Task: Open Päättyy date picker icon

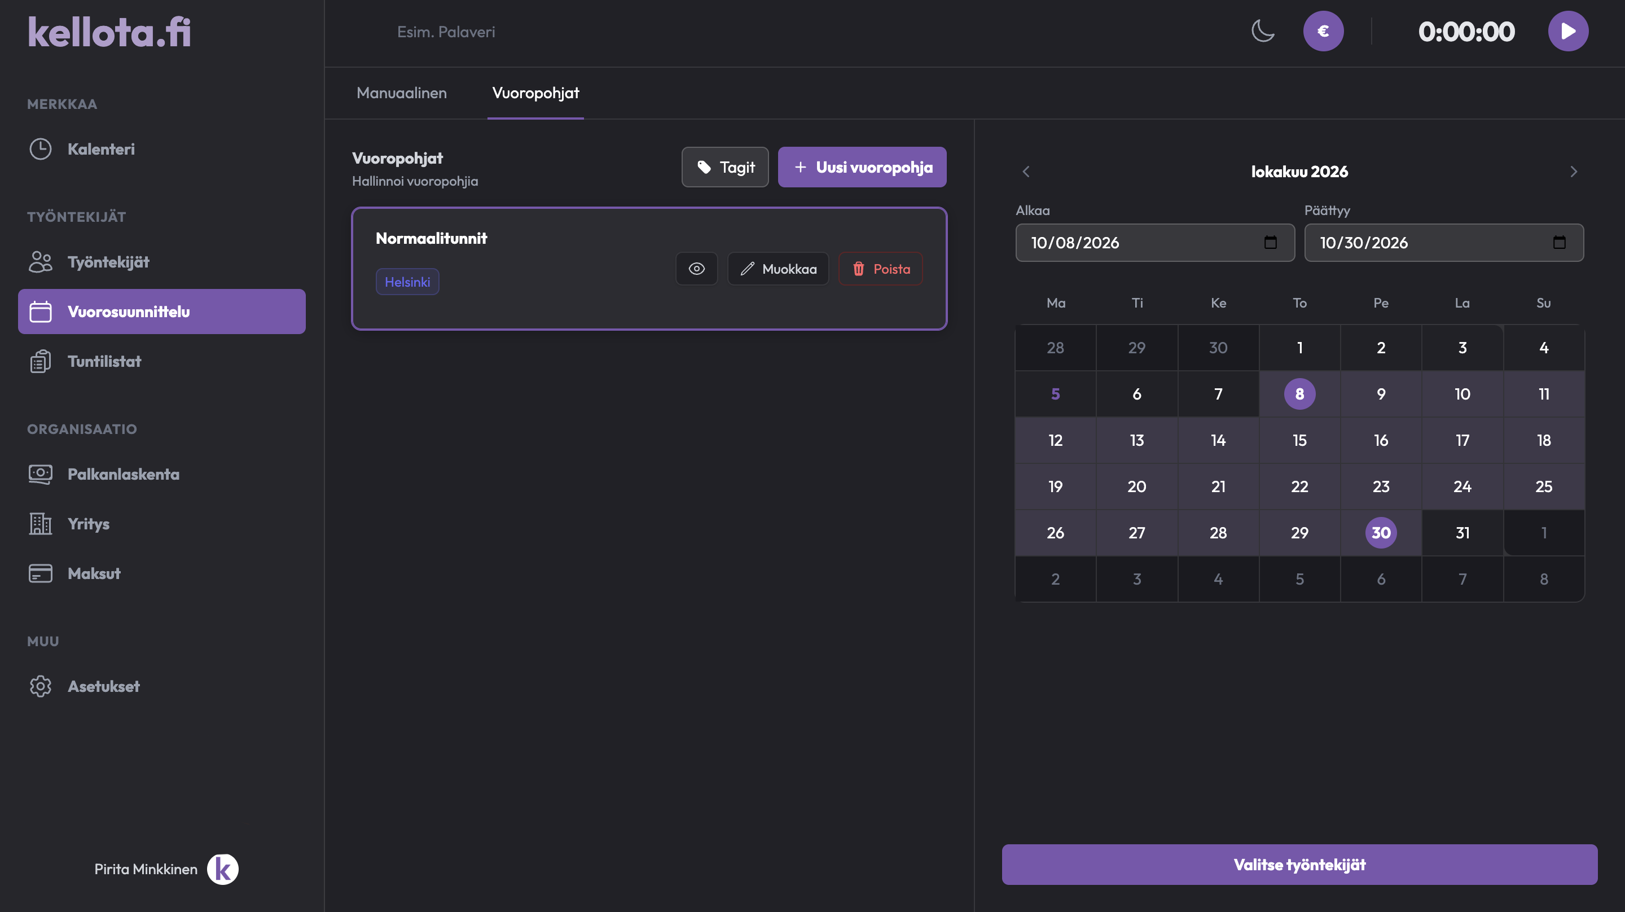Action: click(x=1559, y=242)
